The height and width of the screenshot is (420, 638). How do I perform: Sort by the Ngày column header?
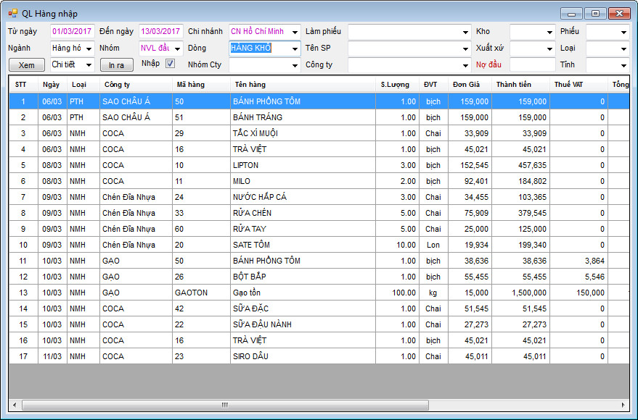coord(52,85)
